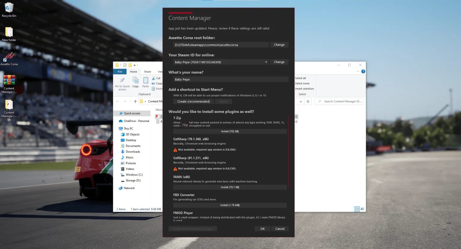Select This PC in the navigation pane
Screen dimensions: 461x249
click(x=126, y=129)
